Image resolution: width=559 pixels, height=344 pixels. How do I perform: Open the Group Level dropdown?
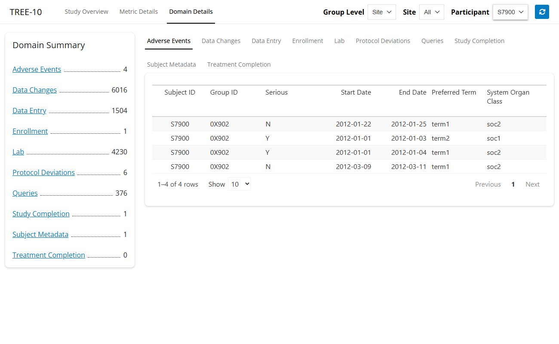[382, 12]
